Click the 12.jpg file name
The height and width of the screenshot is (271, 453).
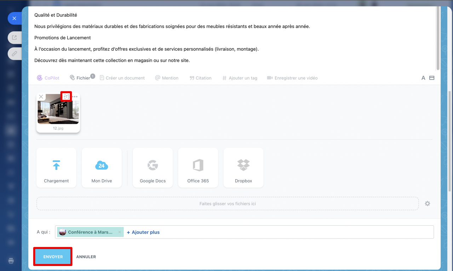click(58, 128)
